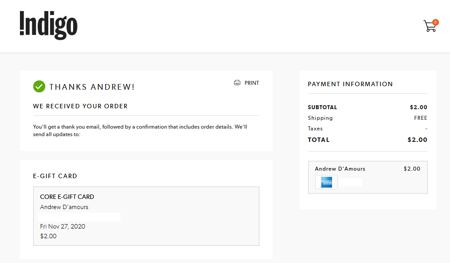Click the PRINT link text
450x263 pixels.
pos(252,83)
